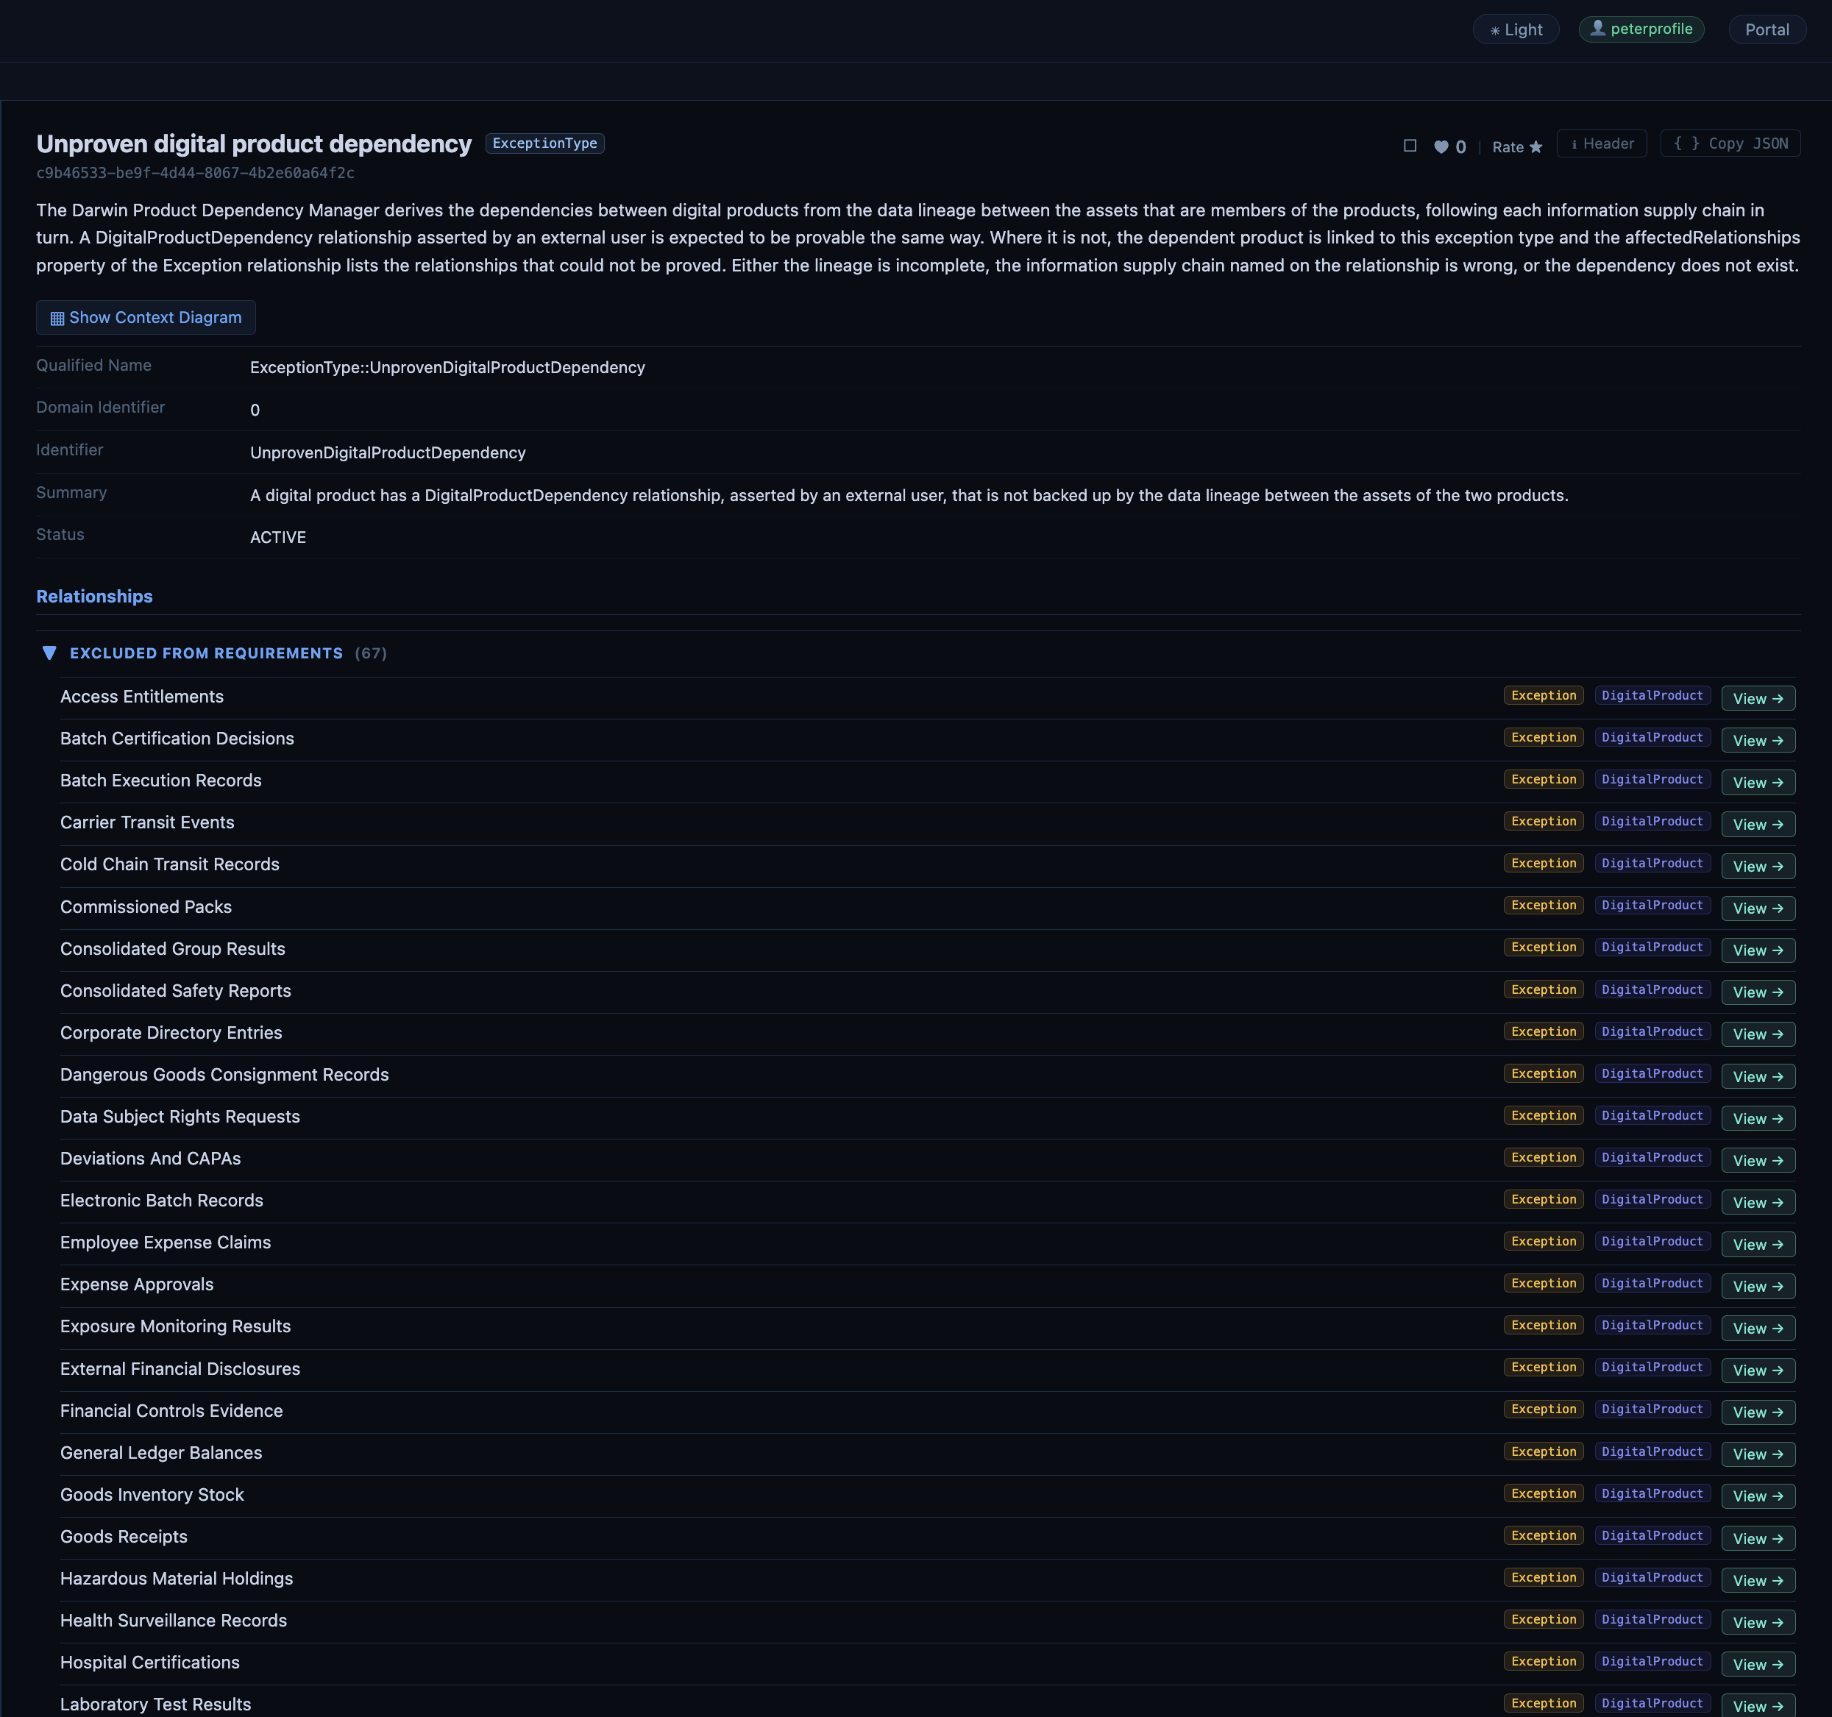Open the peterprofile user menu
1832x1717 pixels.
pyautogui.click(x=1640, y=29)
